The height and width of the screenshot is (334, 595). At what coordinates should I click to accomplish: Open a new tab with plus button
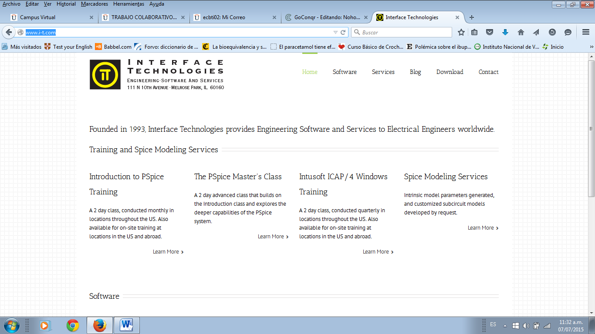click(472, 17)
